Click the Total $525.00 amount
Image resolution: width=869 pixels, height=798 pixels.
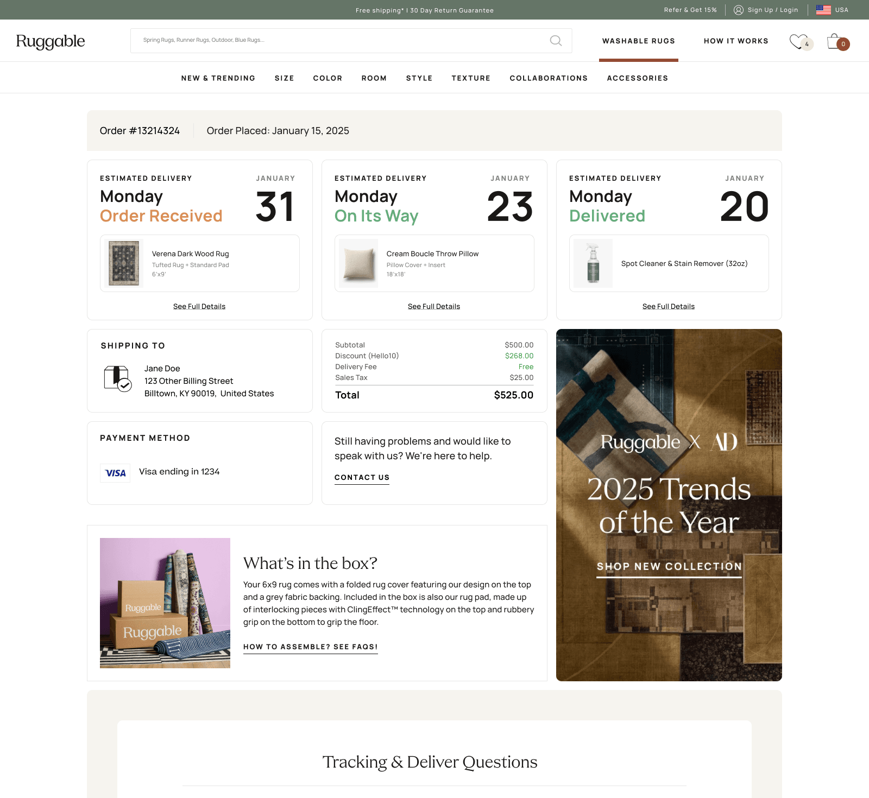[514, 395]
